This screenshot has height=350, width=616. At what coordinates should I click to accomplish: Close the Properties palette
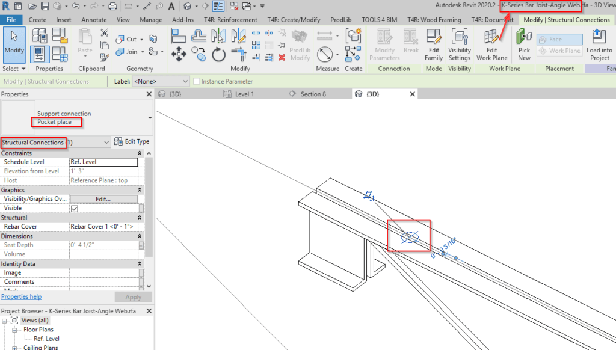point(149,94)
